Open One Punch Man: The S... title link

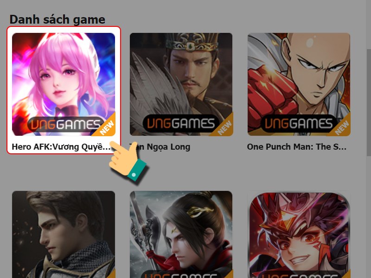pyautogui.click(x=297, y=147)
